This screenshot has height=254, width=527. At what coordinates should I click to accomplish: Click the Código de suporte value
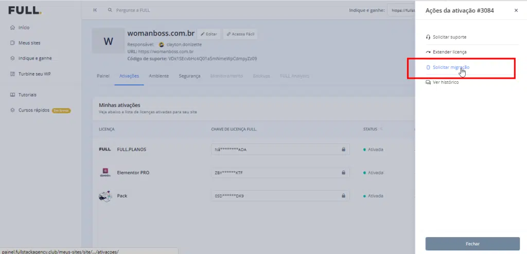click(x=213, y=59)
